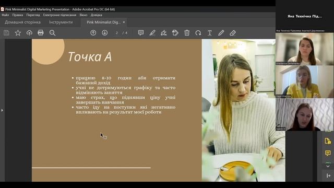Open the Fill & Sign pen tool
This screenshot has width=334, height=188.
(164, 33)
